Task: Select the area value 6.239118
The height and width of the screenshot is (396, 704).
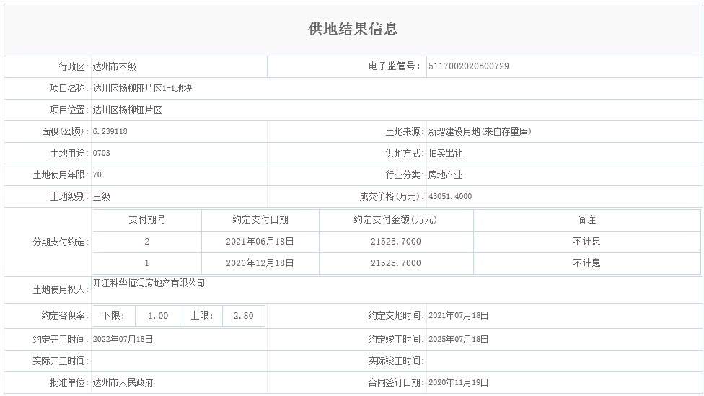Action: tap(110, 131)
